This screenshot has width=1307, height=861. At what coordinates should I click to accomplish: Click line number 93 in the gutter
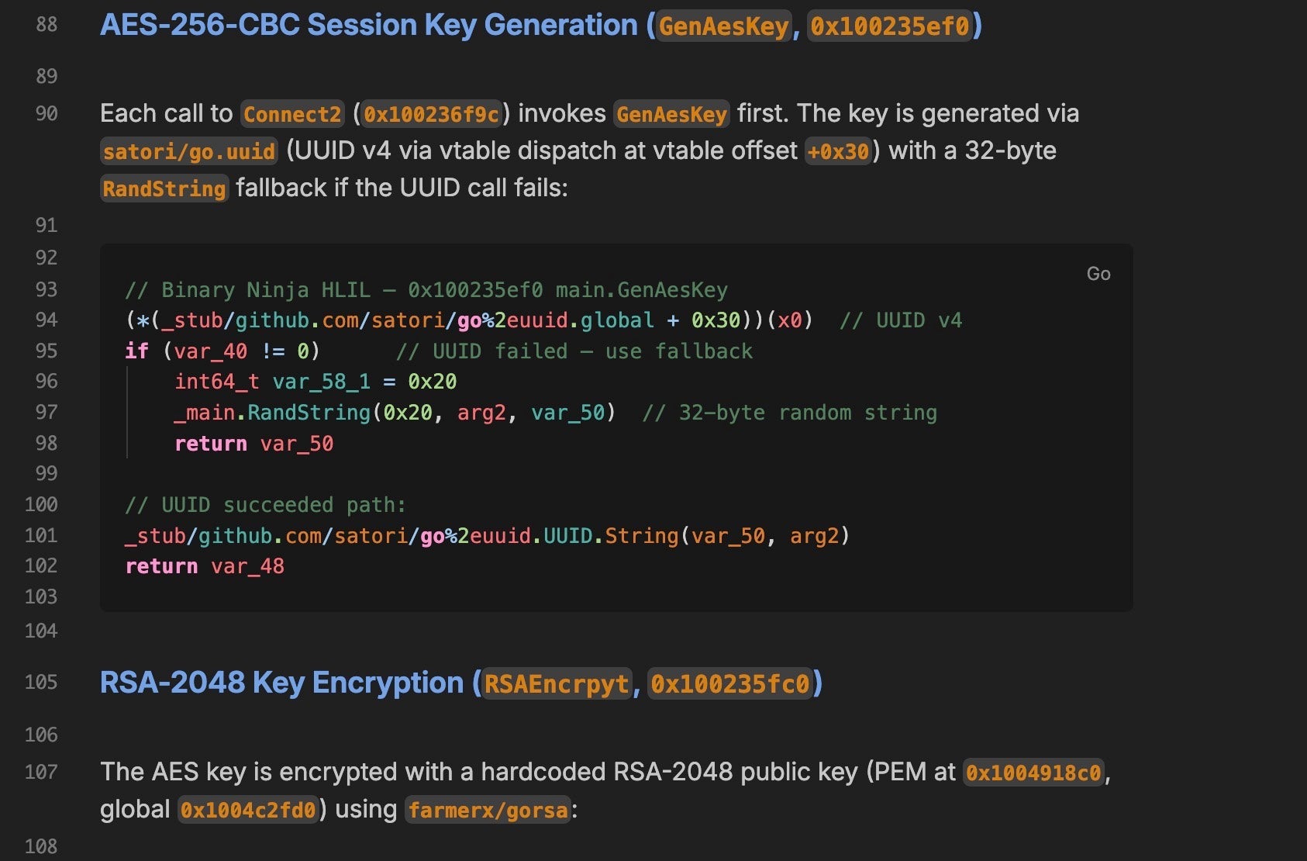click(x=47, y=289)
